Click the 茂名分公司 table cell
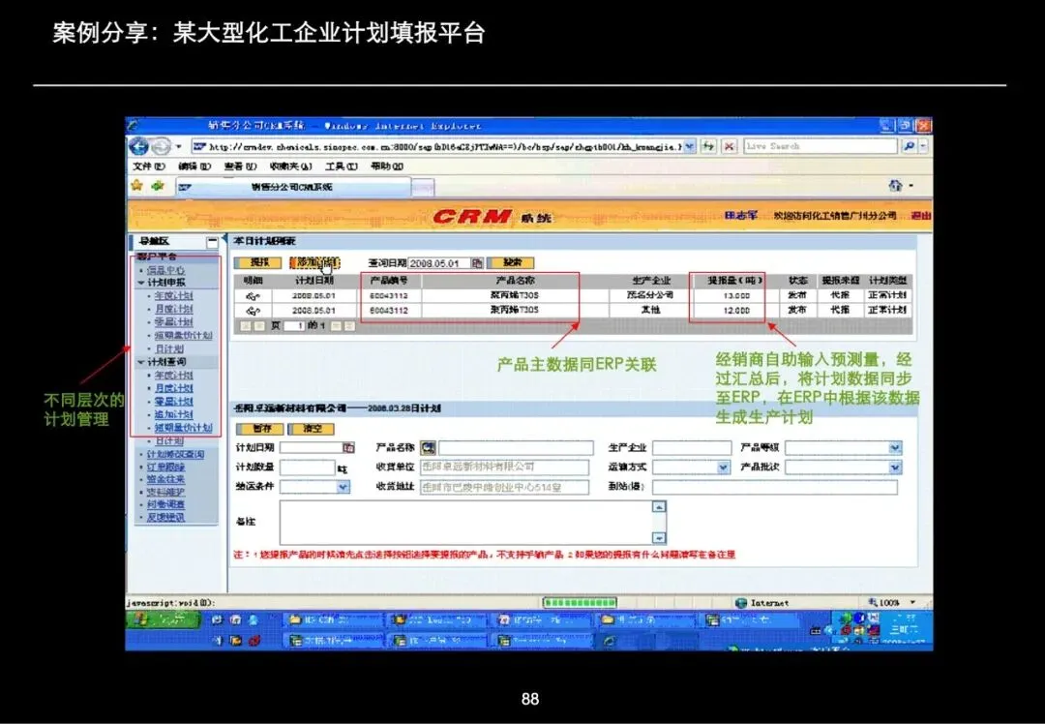Screen dimensions: 1045x724 tap(650, 295)
